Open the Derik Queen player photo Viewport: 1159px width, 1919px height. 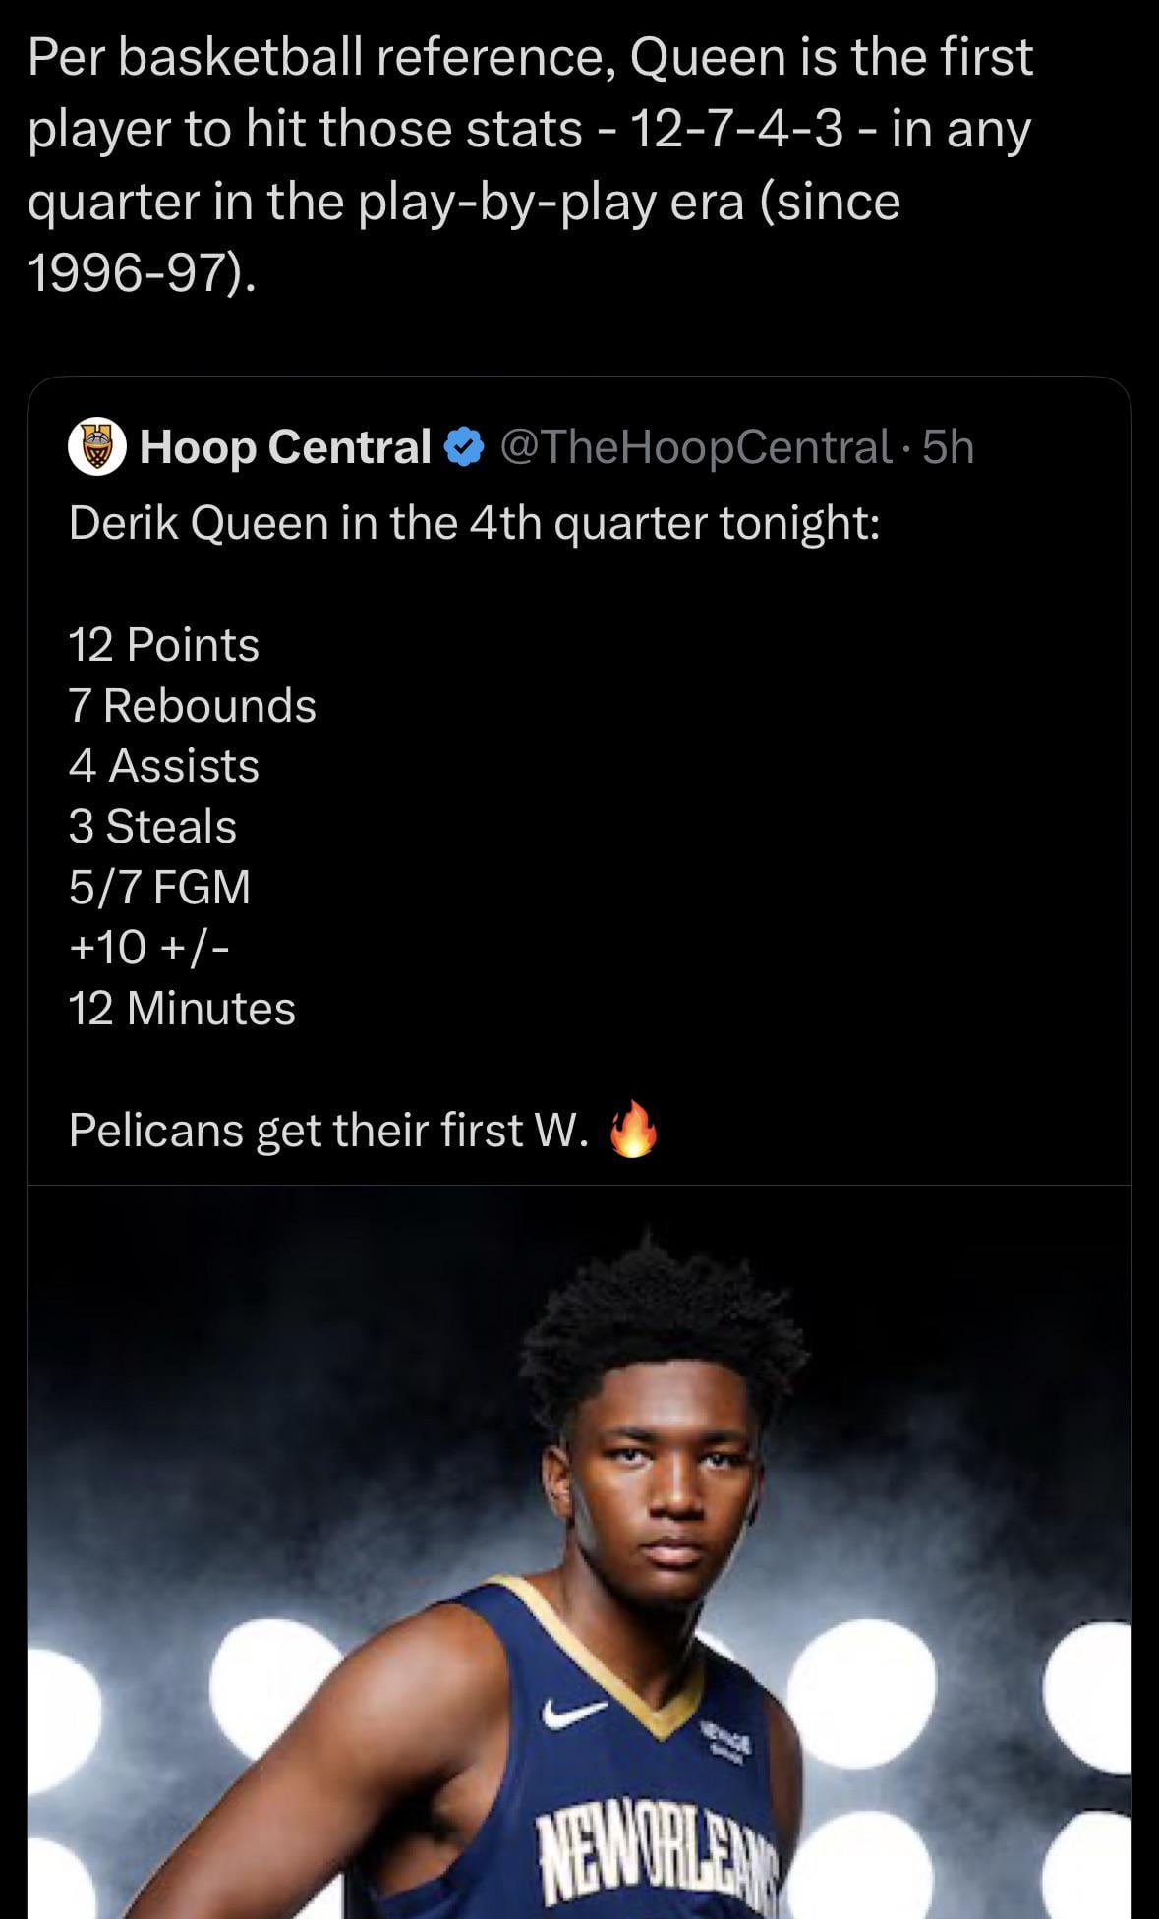pos(579,1551)
